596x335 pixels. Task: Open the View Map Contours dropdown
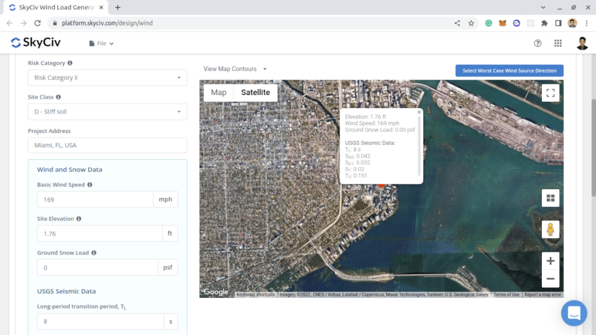pos(235,69)
